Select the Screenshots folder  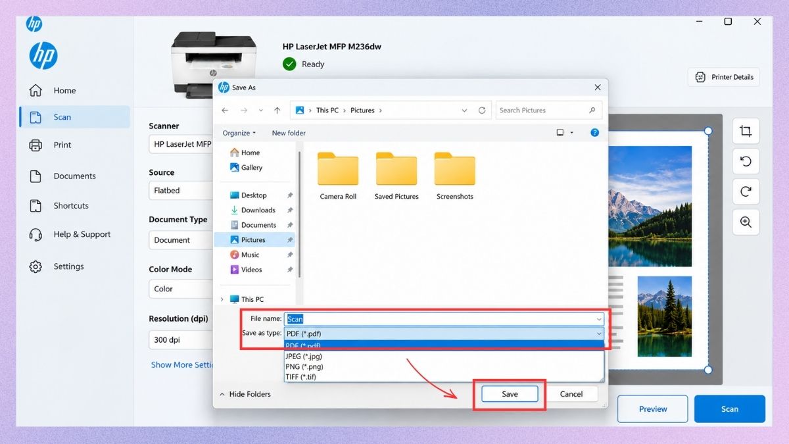455,176
